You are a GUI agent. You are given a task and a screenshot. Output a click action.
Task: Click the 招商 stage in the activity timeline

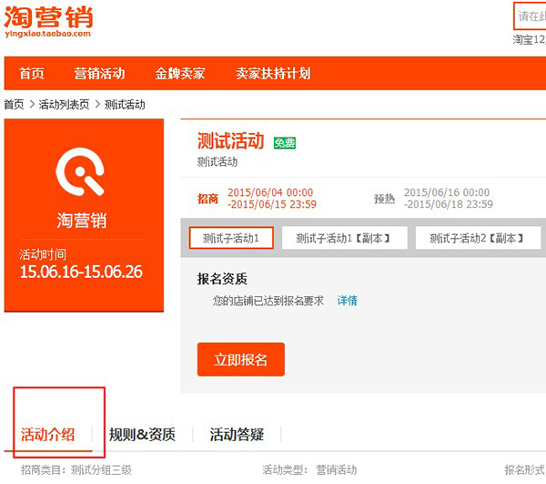(x=208, y=198)
